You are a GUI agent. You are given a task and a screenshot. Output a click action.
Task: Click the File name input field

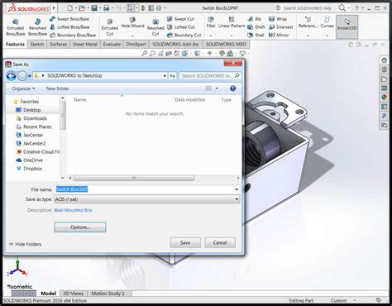pos(146,189)
